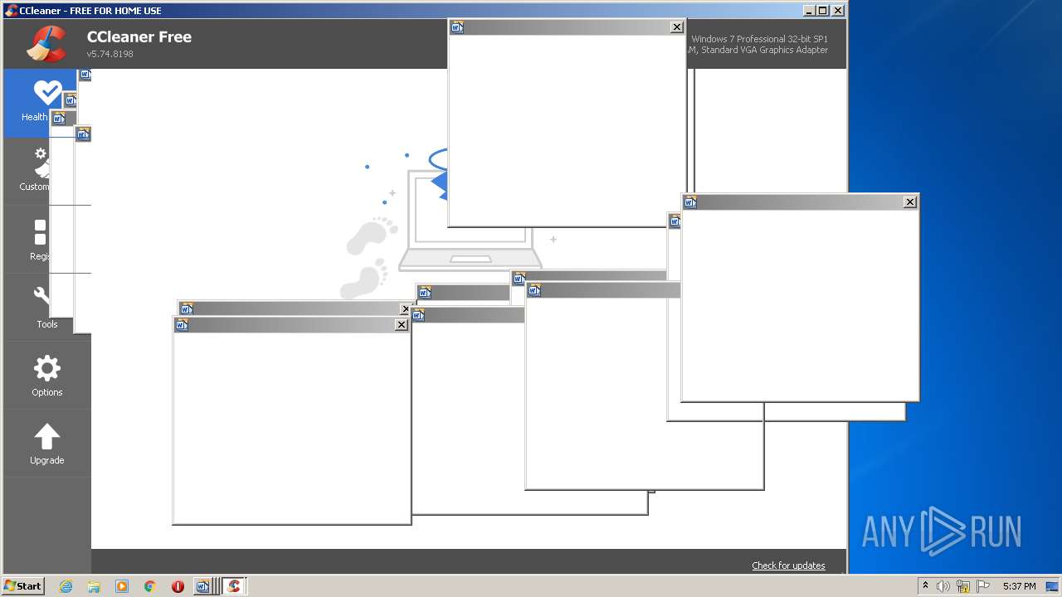This screenshot has width=1062, height=597.
Task: Click Word icon of blank window covering header
Action: tap(457, 27)
